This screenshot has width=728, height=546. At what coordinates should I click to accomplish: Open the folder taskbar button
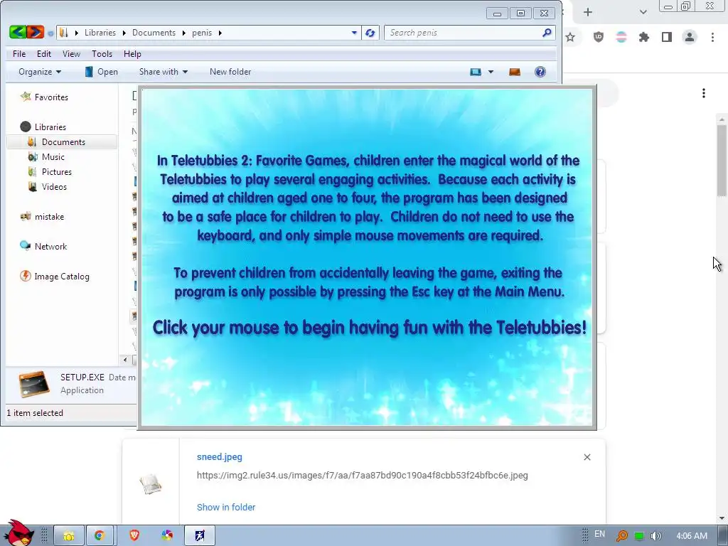(x=69, y=536)
